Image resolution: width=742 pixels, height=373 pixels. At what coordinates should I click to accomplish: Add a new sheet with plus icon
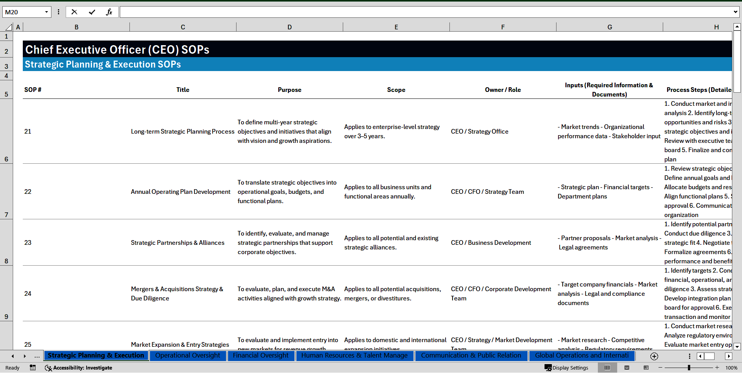[x=654, y=356]
